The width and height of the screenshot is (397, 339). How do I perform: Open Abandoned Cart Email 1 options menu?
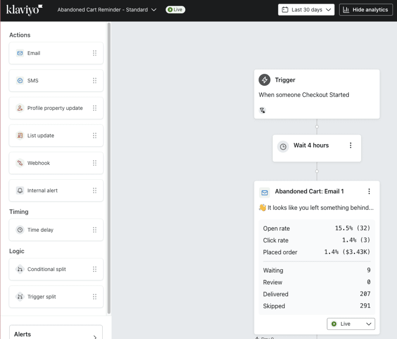tap(369, 191)
